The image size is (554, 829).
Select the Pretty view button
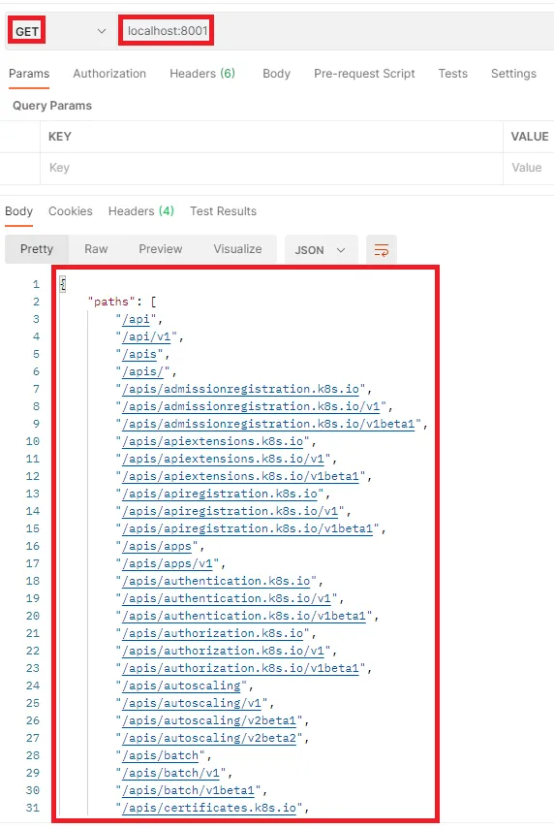(37, 249)
